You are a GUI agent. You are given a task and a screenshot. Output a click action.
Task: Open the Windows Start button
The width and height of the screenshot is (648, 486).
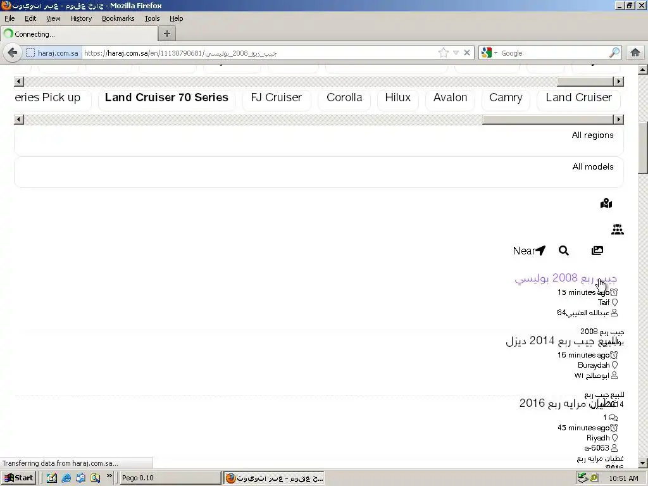pos(18,478)
